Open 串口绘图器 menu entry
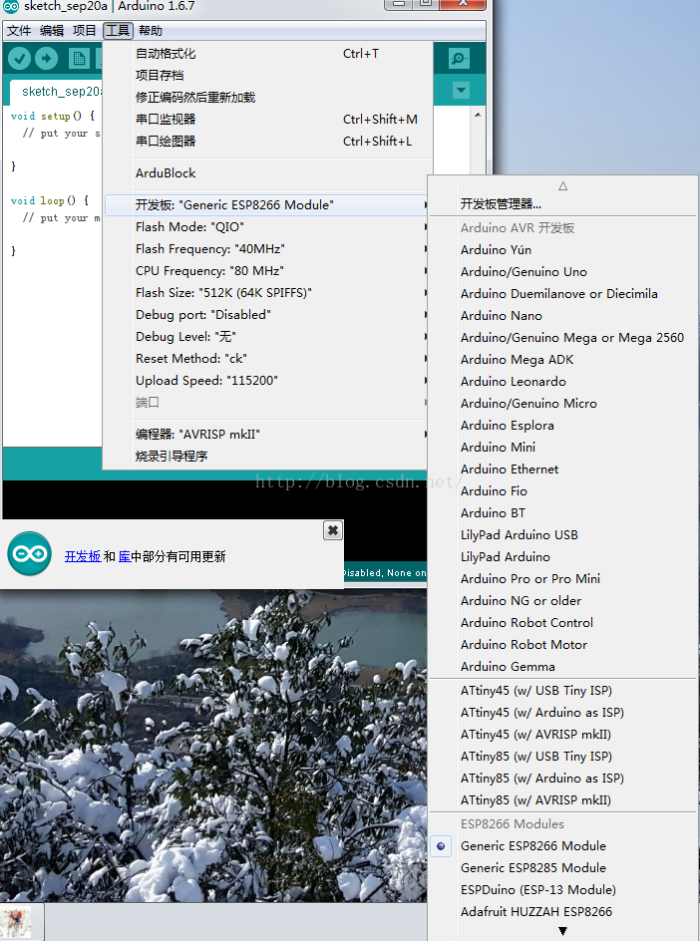This screenshot has width=700, height=941. click(x=267, y=141)
